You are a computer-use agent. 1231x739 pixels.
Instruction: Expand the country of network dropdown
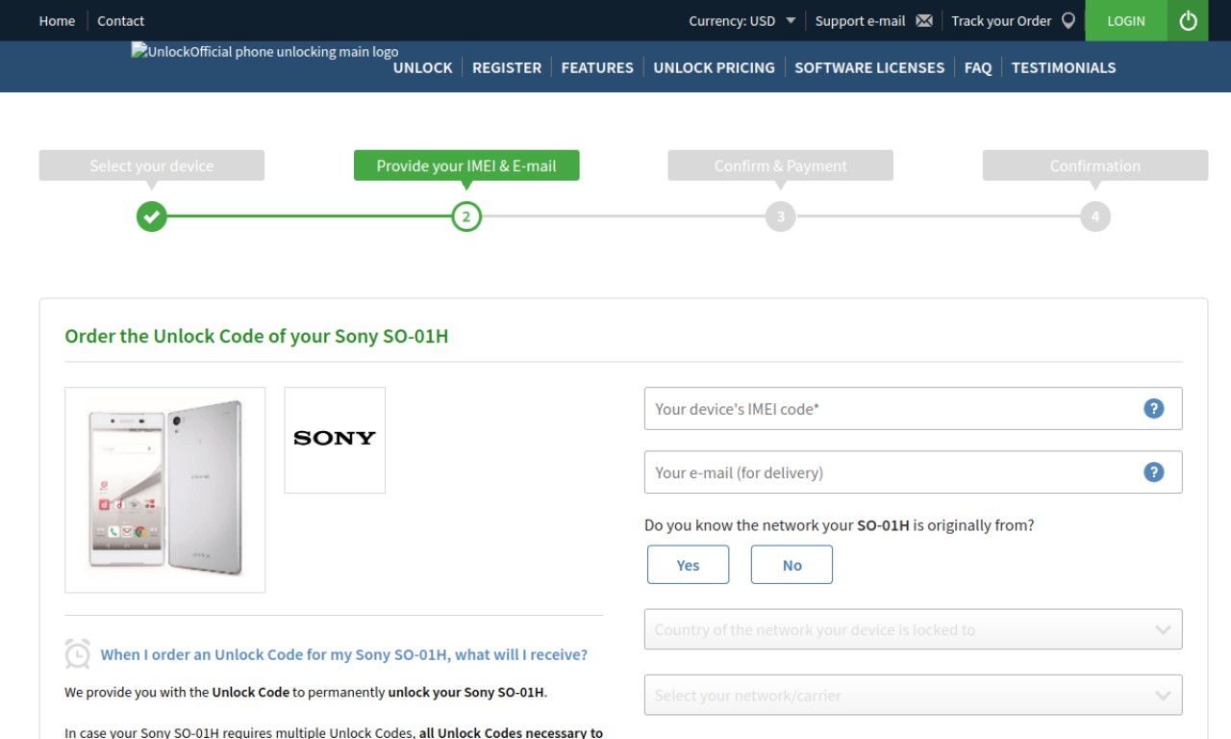[913, 630]
